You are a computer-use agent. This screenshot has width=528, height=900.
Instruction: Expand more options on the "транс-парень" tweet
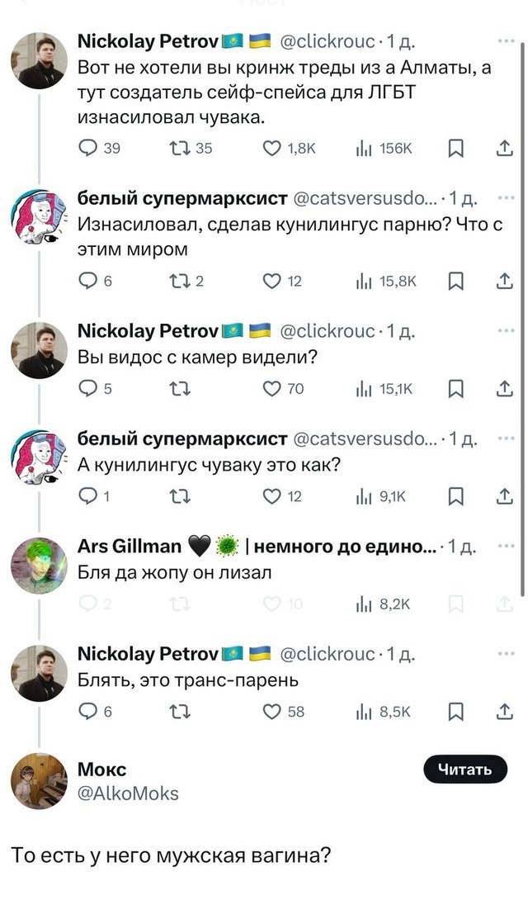coord(505,653)
